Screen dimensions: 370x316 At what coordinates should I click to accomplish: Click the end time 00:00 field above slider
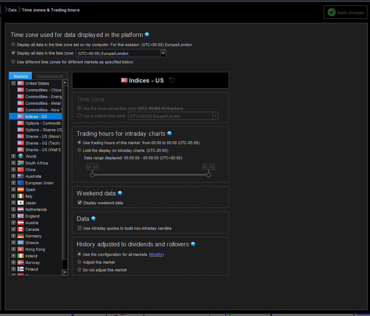coord(208,167)
